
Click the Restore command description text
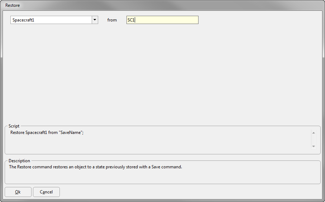[x=95, y=167]
